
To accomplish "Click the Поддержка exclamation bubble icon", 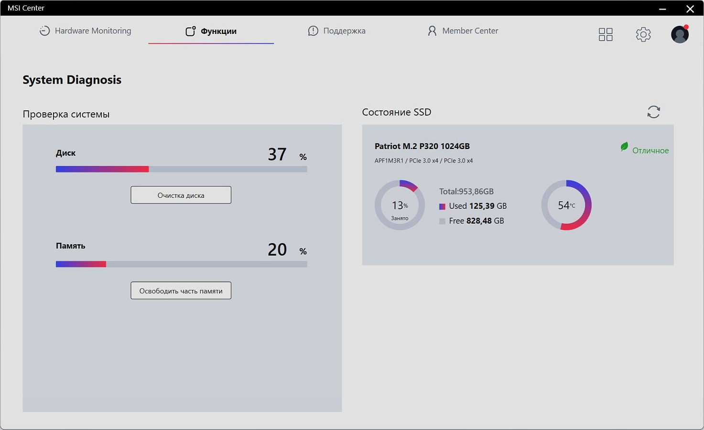I will (313, 31).
